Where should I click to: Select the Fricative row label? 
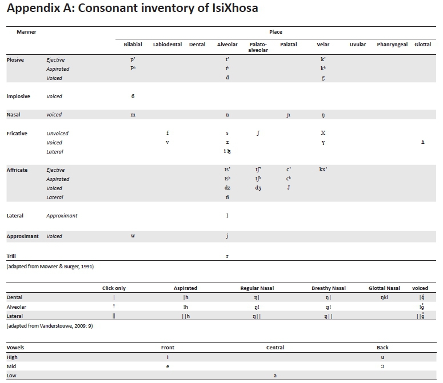point(17,133)
